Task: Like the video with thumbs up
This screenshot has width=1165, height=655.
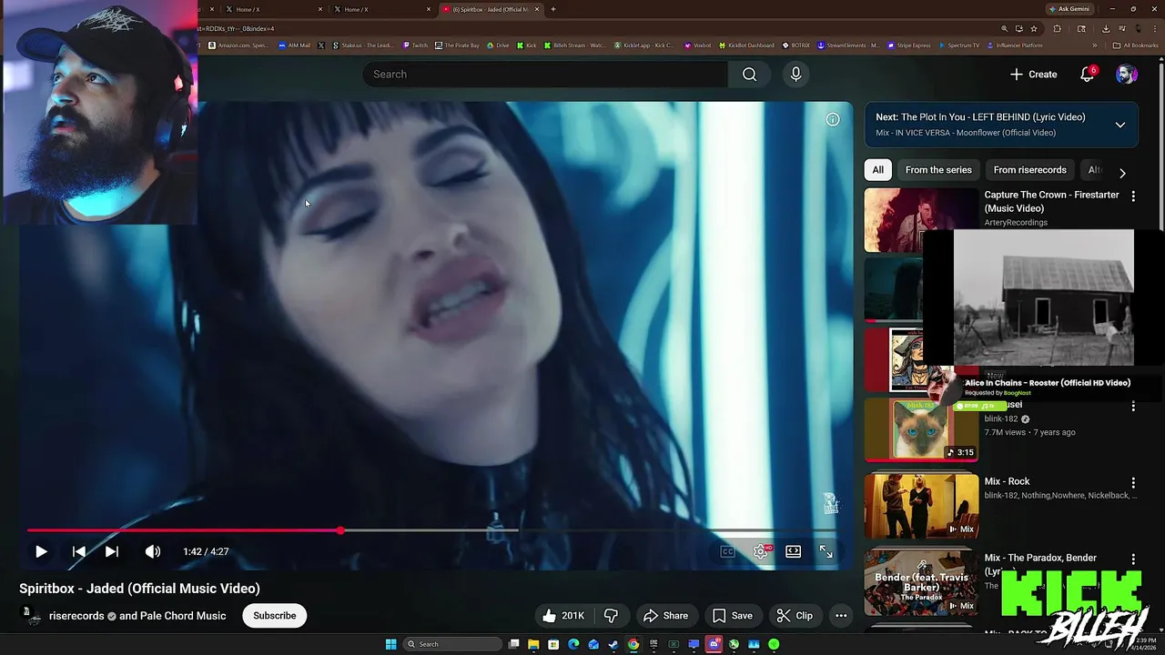Action: pyautogui.click(x=562, y=616)
